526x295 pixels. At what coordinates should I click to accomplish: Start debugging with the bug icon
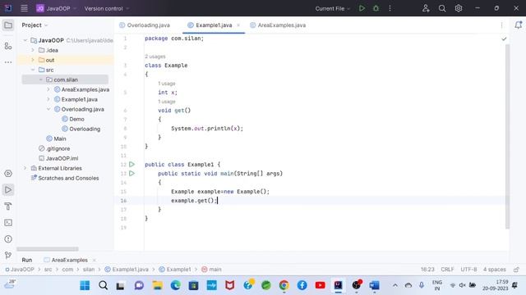376,8
